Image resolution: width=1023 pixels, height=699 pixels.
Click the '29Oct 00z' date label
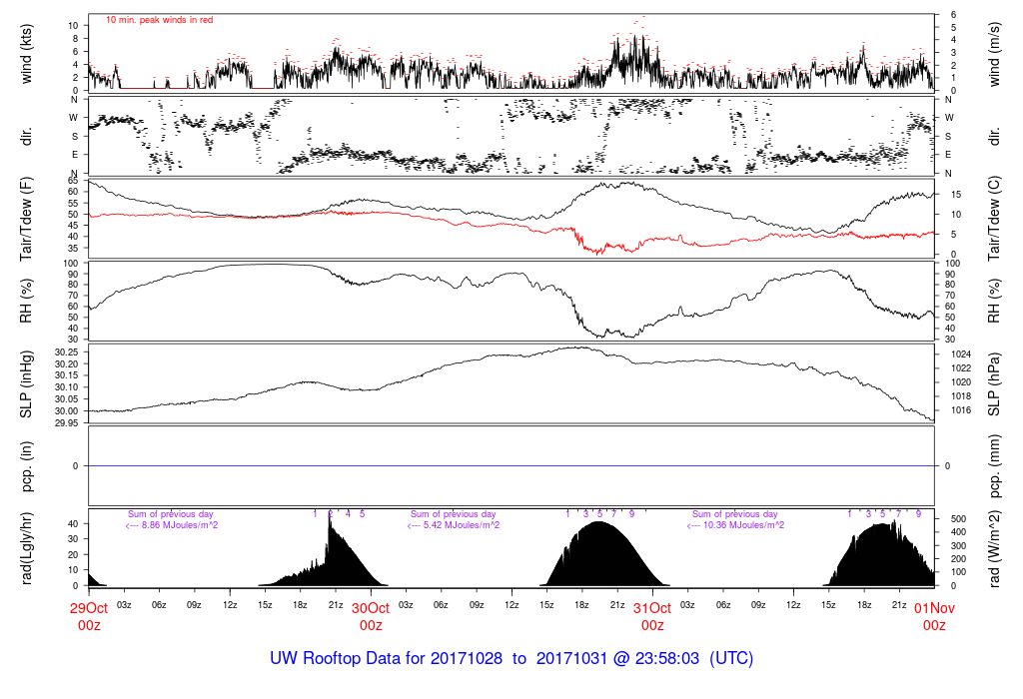click(x=89, y=617)
